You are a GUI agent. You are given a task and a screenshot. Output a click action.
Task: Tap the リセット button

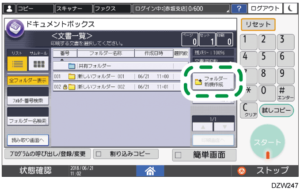[258, 24]
